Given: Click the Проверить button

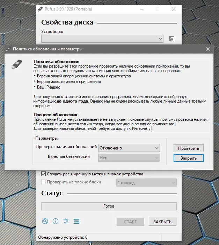Looking at the screenshot, I should (x=188, y=148).
